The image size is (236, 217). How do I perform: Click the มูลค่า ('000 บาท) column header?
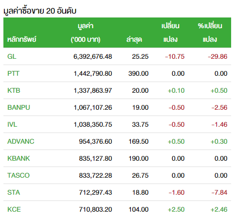(x=86, y=33)
